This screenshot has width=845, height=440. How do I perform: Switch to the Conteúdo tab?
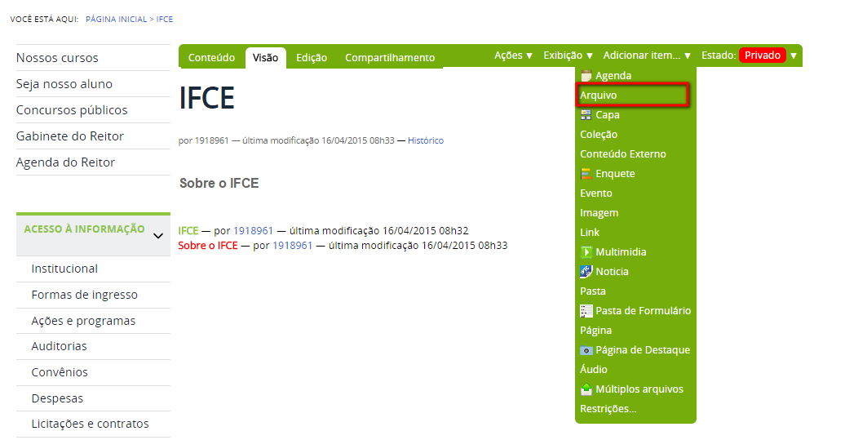coord(211,58)
